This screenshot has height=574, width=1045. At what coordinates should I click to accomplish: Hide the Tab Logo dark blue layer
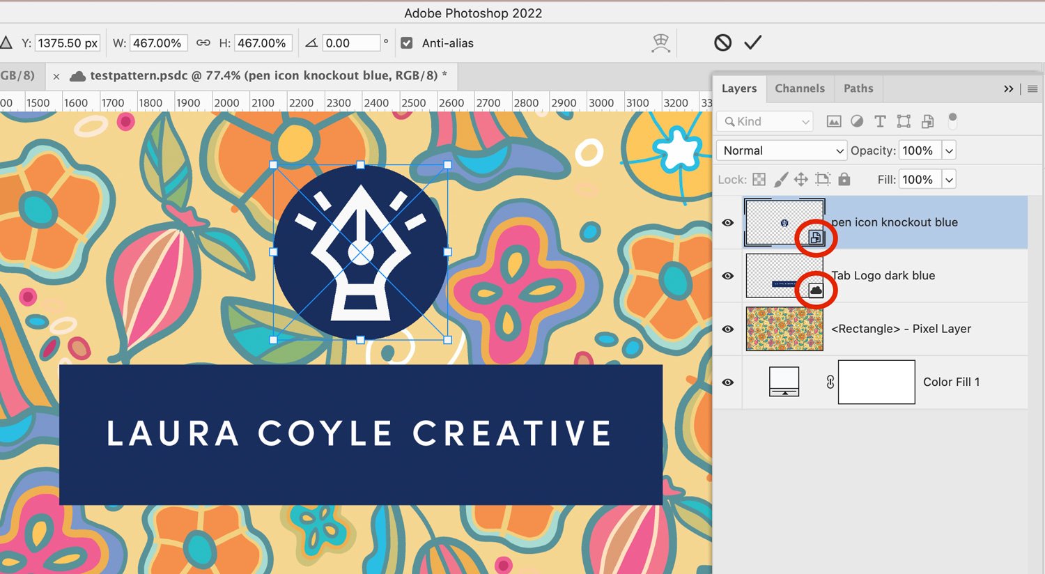tap(727, 275)
